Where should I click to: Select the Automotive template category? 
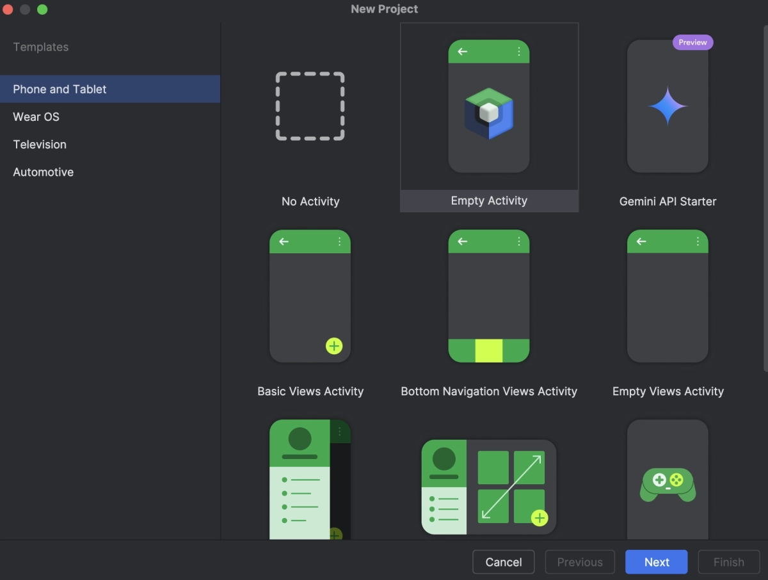coord(43,171)
